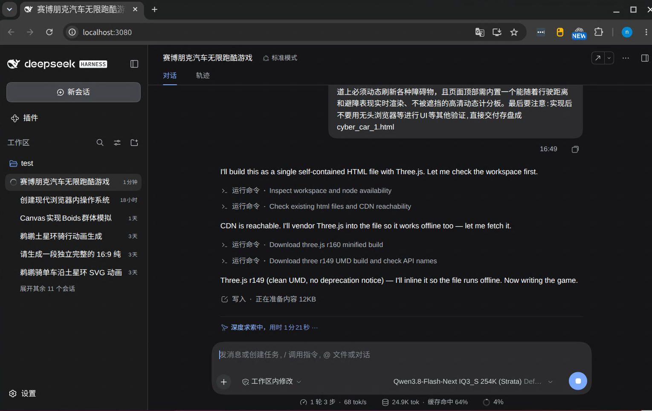Switch to the 轨迹 tab

(203, 75)
